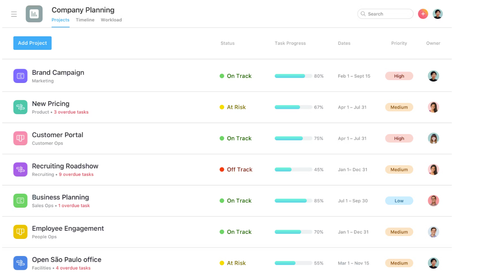
Task: Select the Open São Paulo office blue icon
Action: tap(20, 263)
